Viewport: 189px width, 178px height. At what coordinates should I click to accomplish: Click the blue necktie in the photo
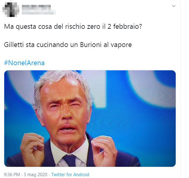pos(70,160)
